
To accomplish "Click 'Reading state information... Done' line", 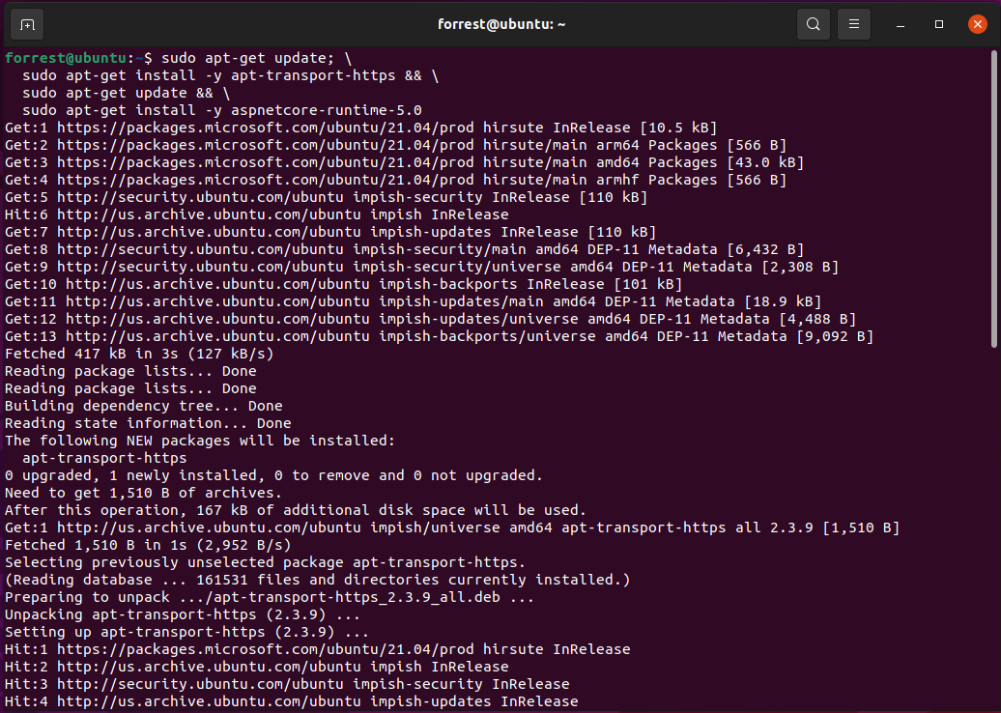I will pyautogui.click(x=148, y=423).
